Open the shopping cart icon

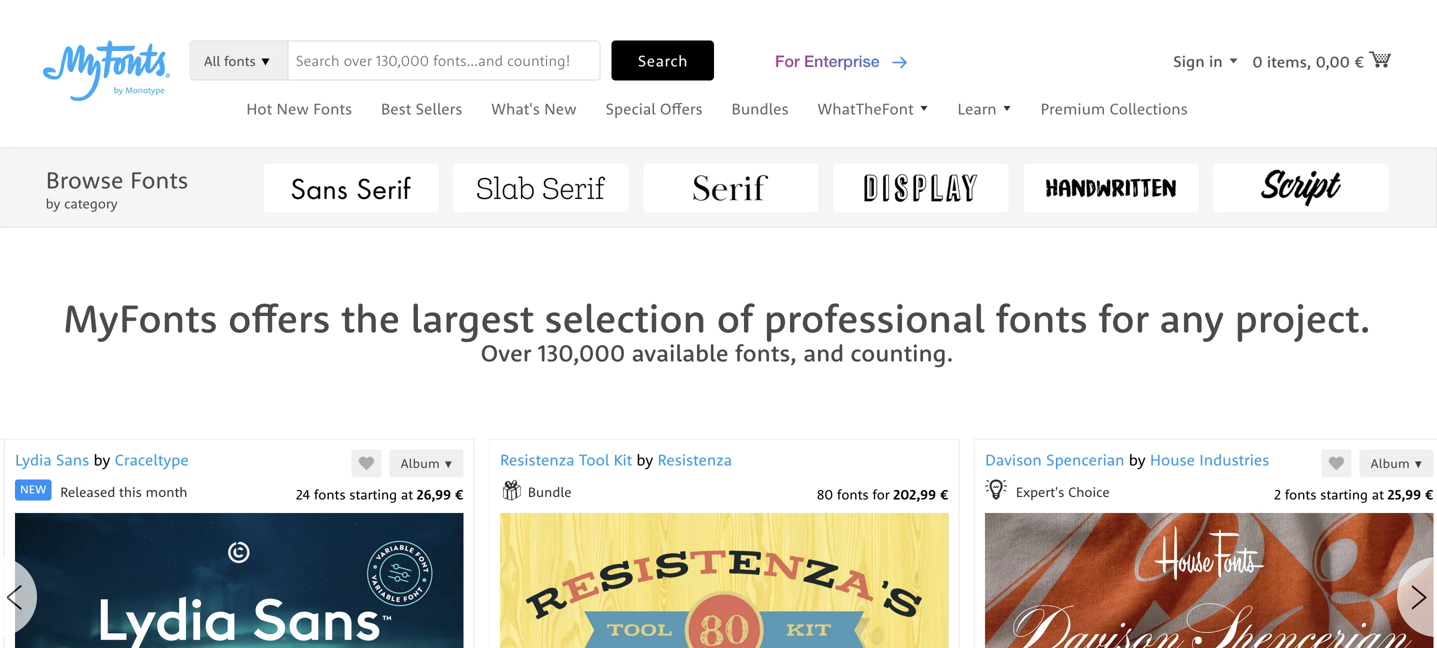point(1379,59)
